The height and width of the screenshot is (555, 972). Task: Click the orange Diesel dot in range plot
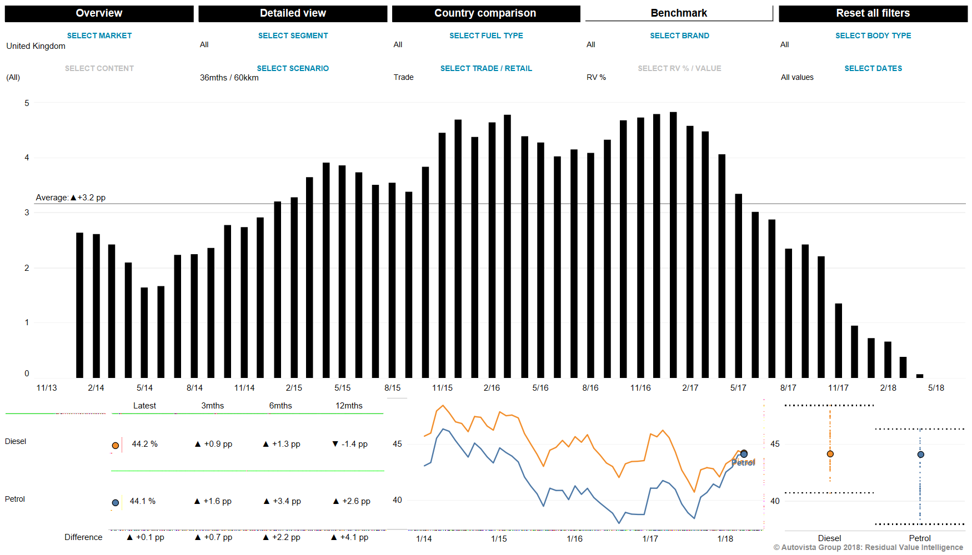click(830, 454)
